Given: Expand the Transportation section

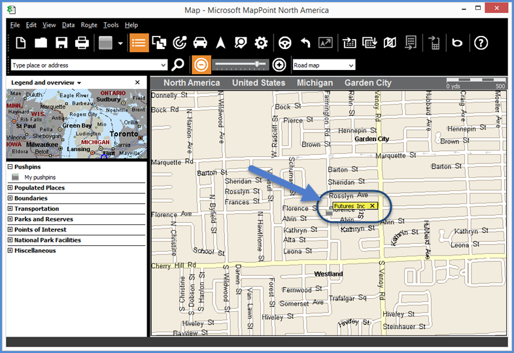Looking at the screenshot, I should coord(10,209).
